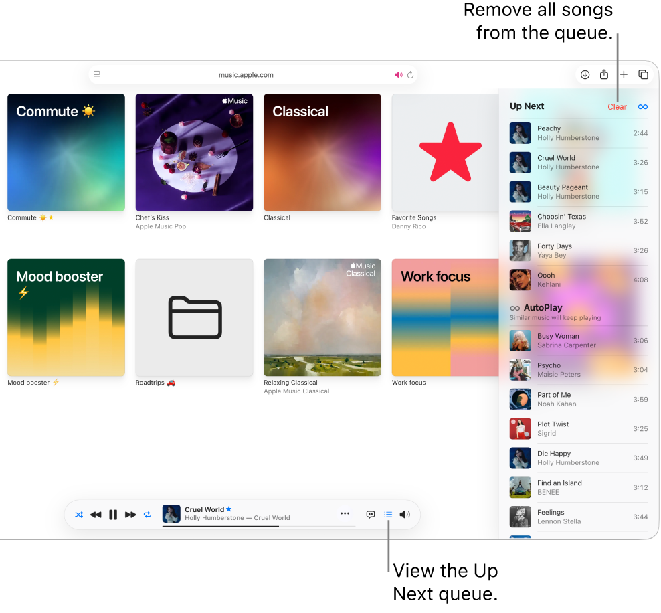Click the Find an Island album artwork
Image resolution: width=661 pixels, height=613 pixels.
pyautogui.click(x=521, y=487)
